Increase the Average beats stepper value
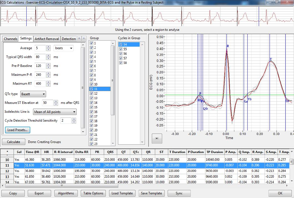This screenshot has width=294, height=198. 48,47
